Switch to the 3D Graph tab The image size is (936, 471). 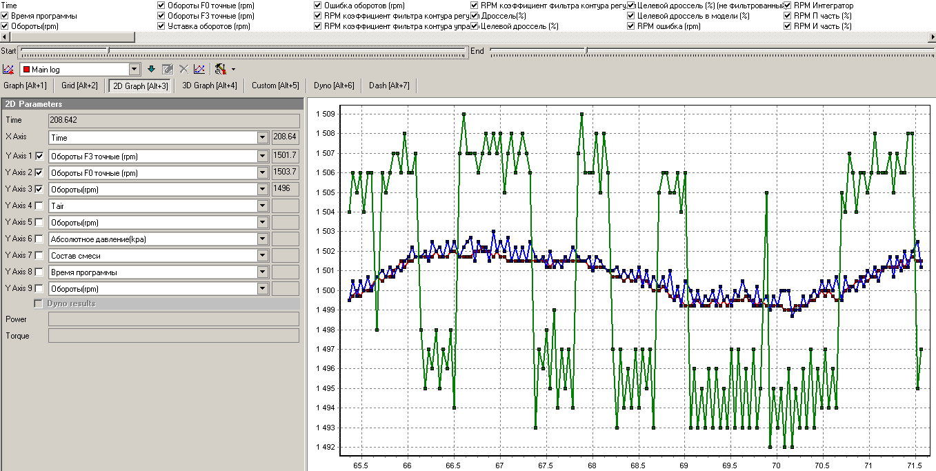pyautogui.click(x=209, y=86)
